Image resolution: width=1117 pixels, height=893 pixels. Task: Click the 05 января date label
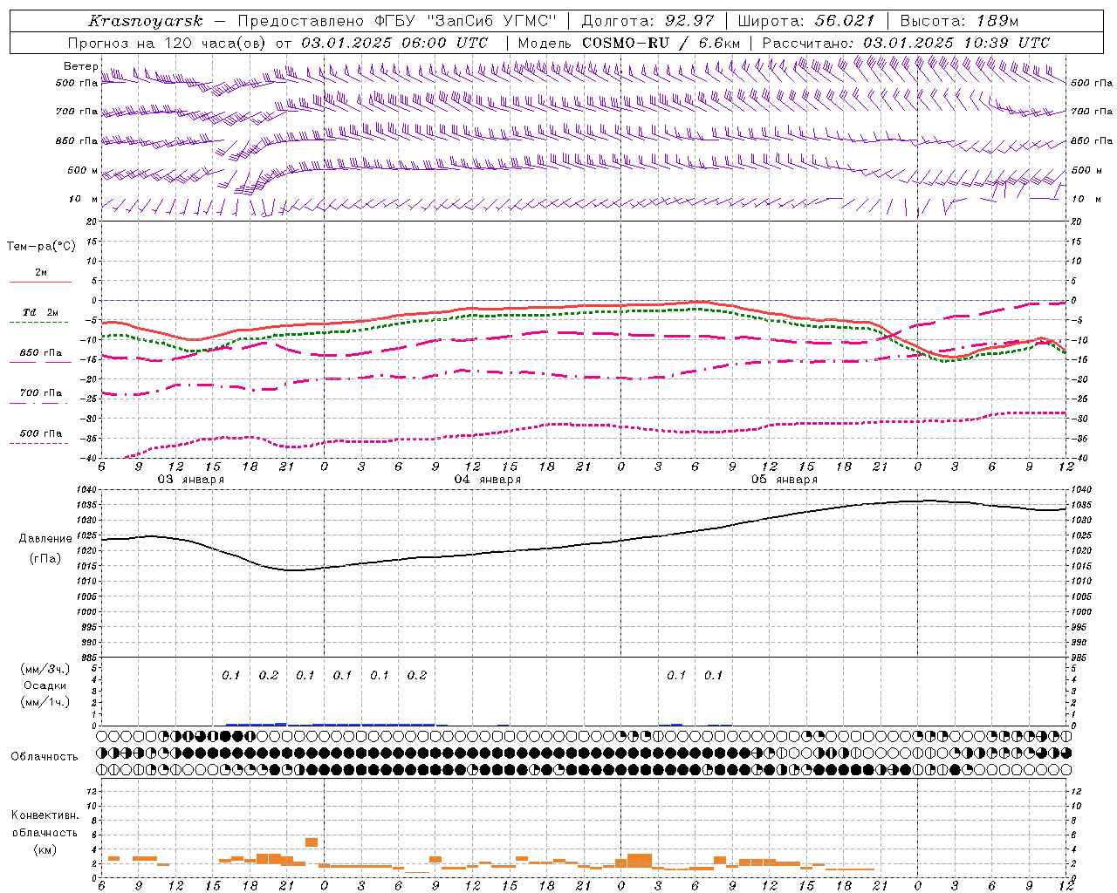pyautogui.click(x=785, y=480)
